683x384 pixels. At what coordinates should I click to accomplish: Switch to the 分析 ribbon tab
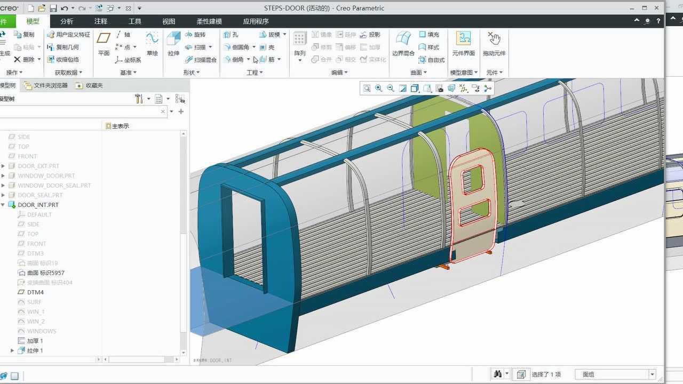tap(67, 21)
